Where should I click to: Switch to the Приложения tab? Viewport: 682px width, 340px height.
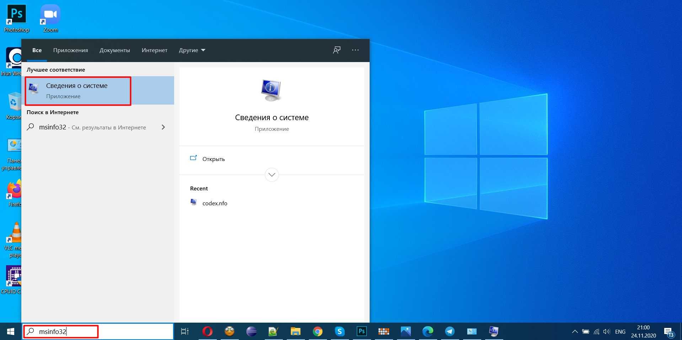click(x=70, y=50)
